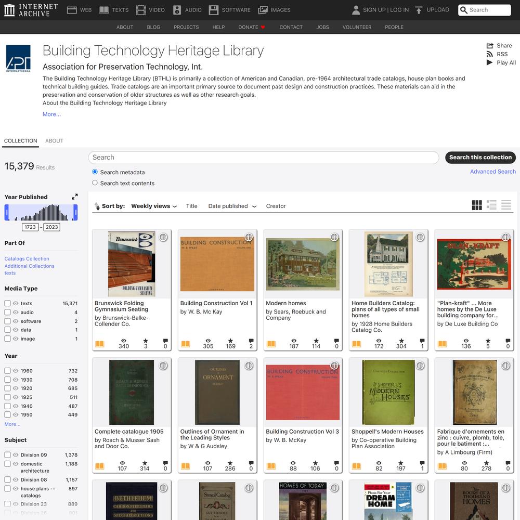Sort results by Creator
The image size is (520, 520).
[x=276, y=206]
